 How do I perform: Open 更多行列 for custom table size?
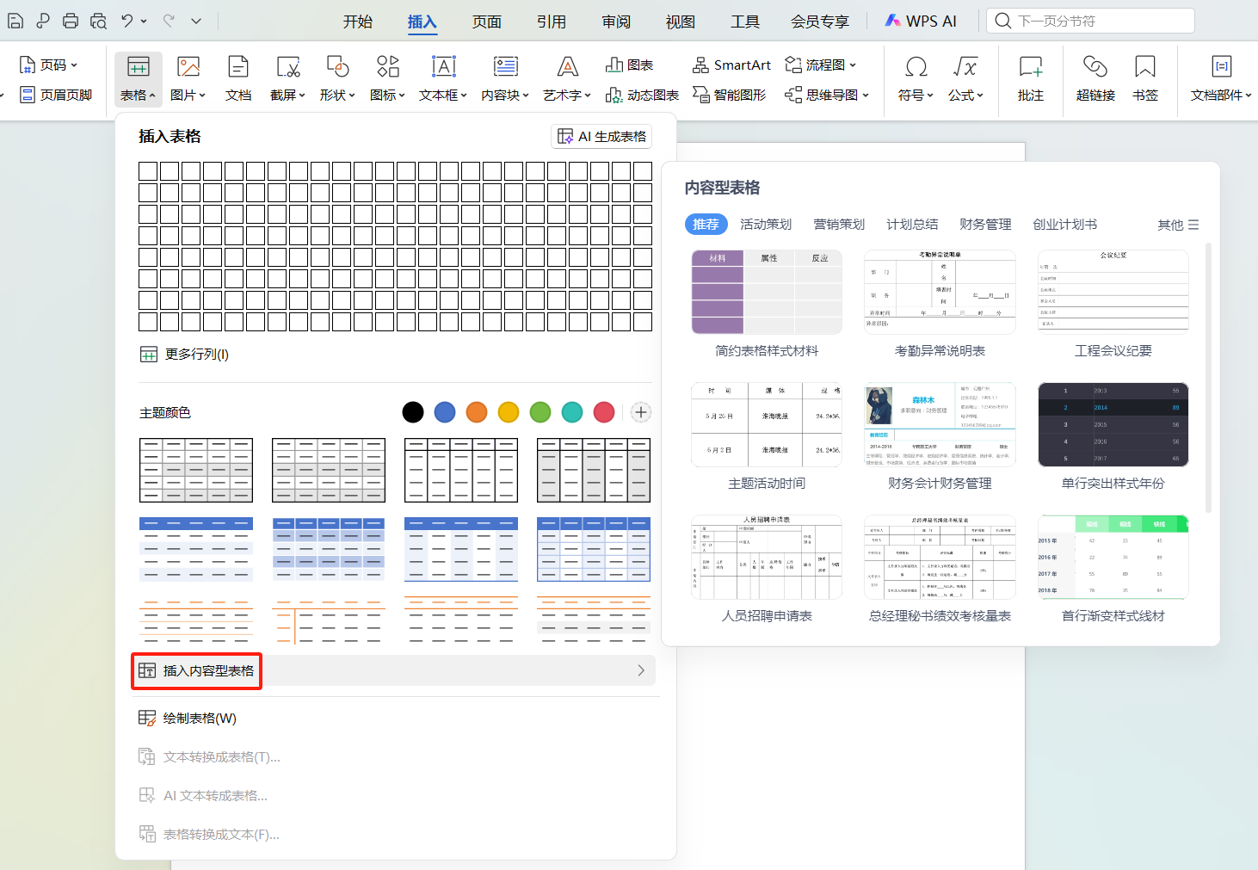[x=194, y=354]
